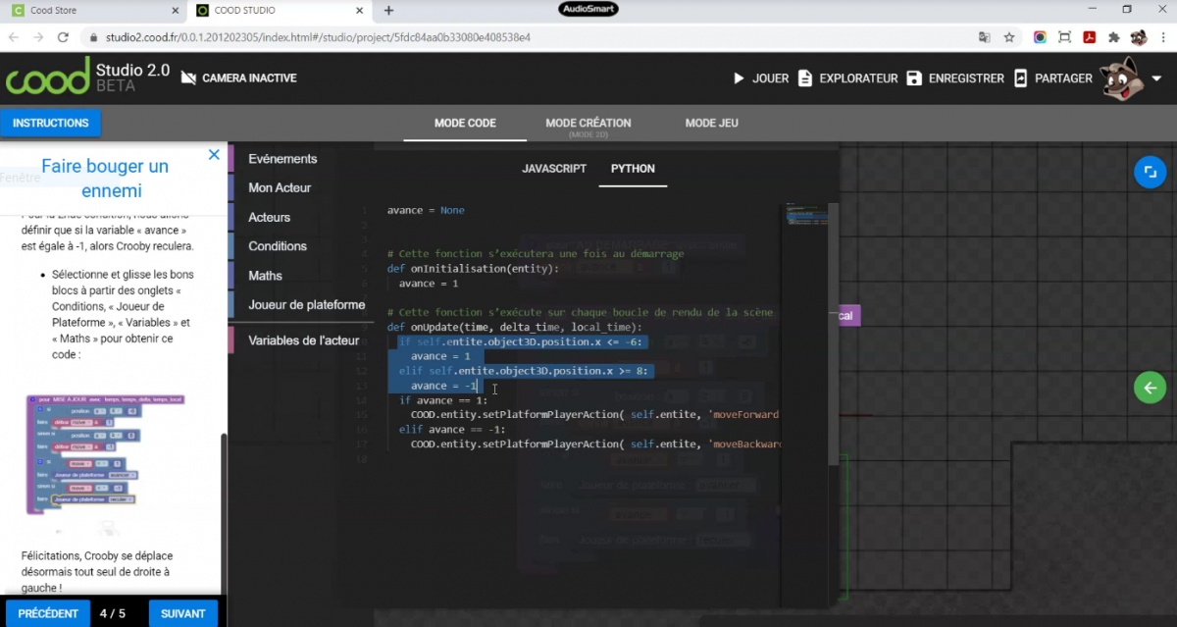Click the green back arrow button
Image resolution: width=1177 pixels, height=627 pixels.
[x=1149, y=387]
